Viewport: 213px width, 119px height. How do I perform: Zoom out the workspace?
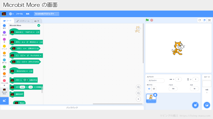click(138, 93)
